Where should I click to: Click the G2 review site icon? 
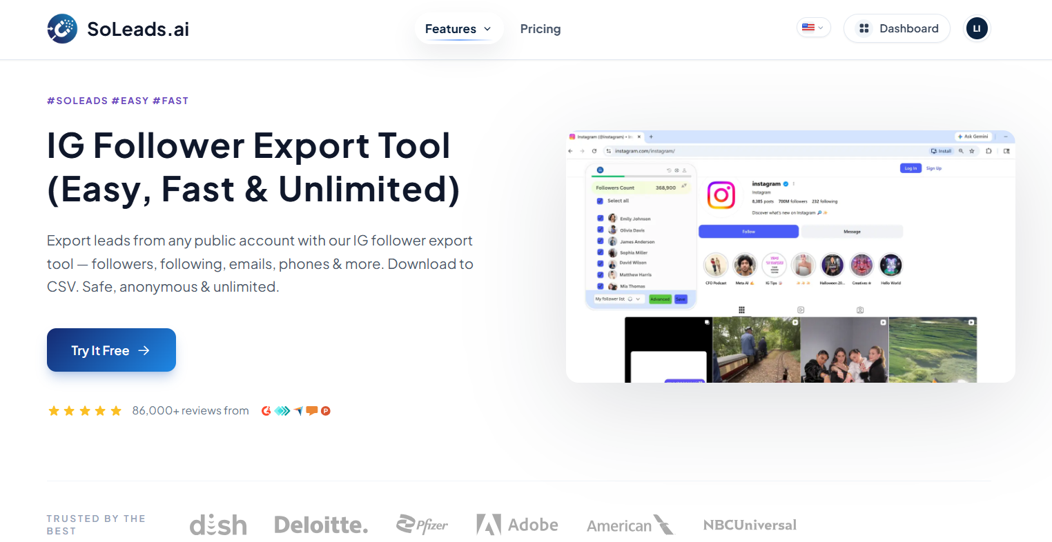click(266, 411)
